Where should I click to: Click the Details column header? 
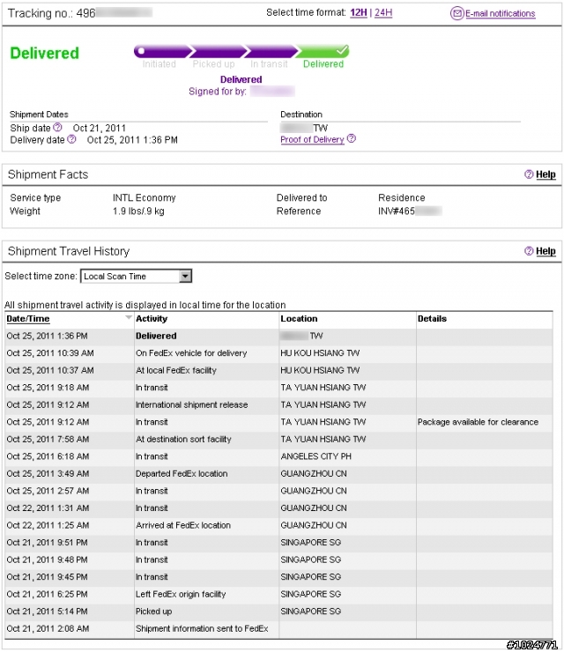pyautogui.click(x=432, y=319)
